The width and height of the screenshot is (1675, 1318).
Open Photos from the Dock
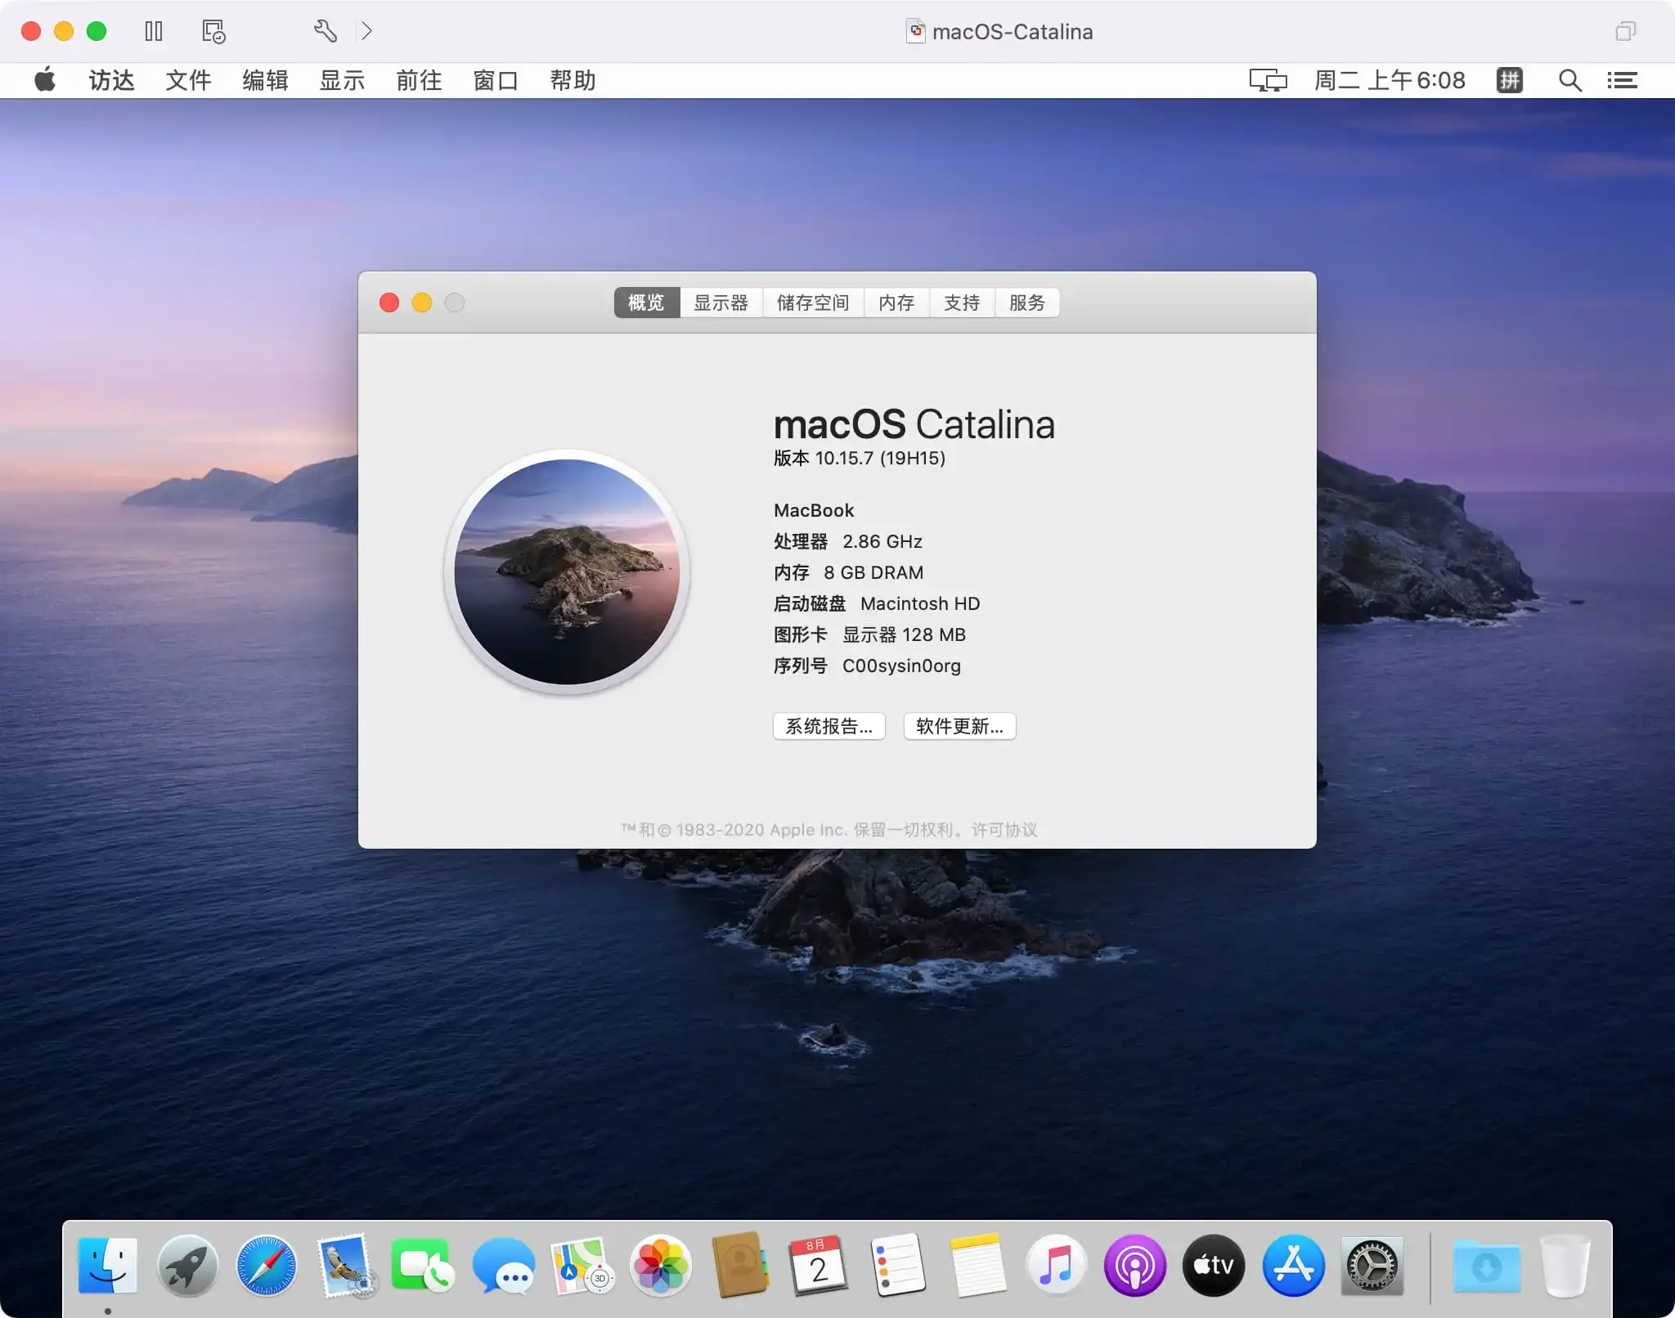pyautogui.click(x=661, y=1266)
